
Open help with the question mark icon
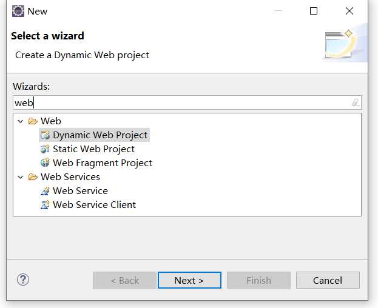[x=23, y=280]
